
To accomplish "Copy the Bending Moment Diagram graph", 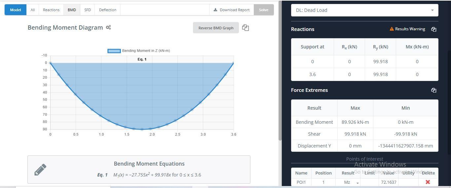I will pyautogui.click(x=245, y=28).
